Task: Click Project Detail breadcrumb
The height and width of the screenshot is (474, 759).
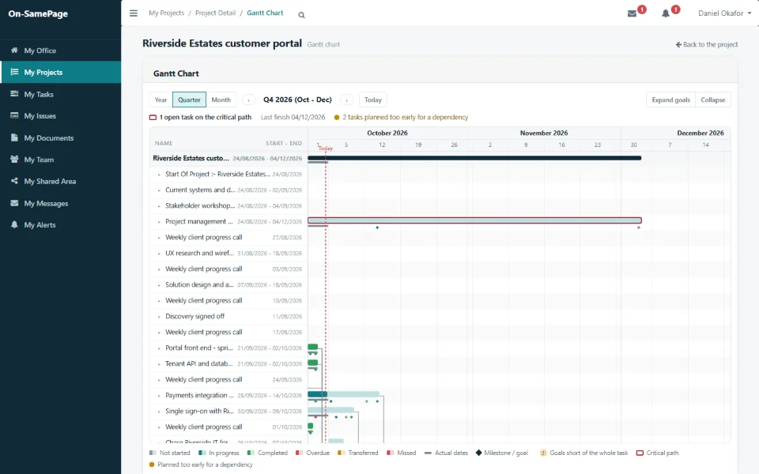Action: coord(215,13)
